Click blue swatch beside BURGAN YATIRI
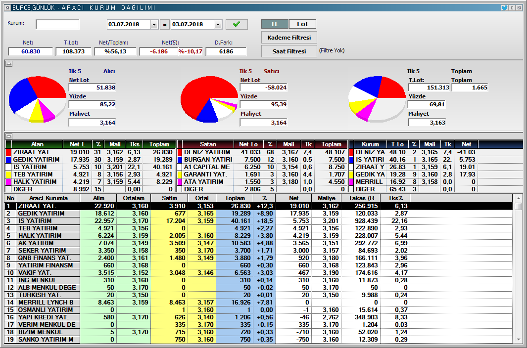The height and width of the screenshot is (348, 527). pos(180,160)
